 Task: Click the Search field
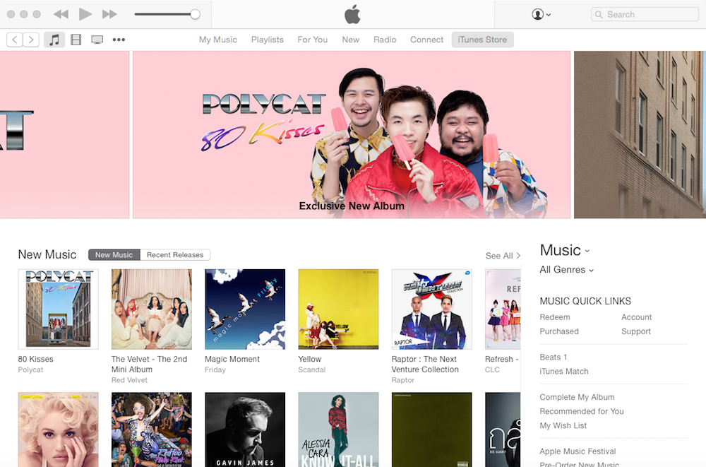point(645,14)
